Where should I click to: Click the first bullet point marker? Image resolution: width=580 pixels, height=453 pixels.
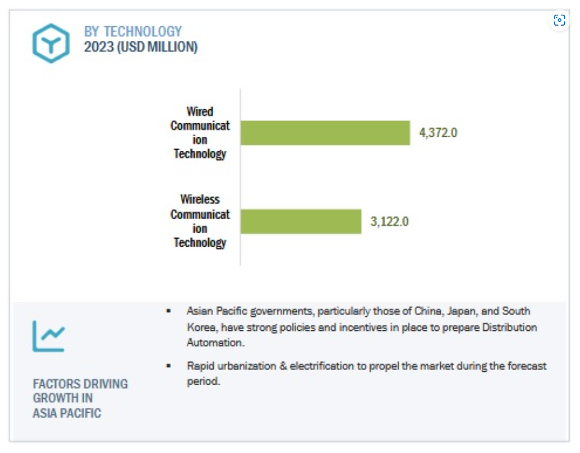pos(169,311)
